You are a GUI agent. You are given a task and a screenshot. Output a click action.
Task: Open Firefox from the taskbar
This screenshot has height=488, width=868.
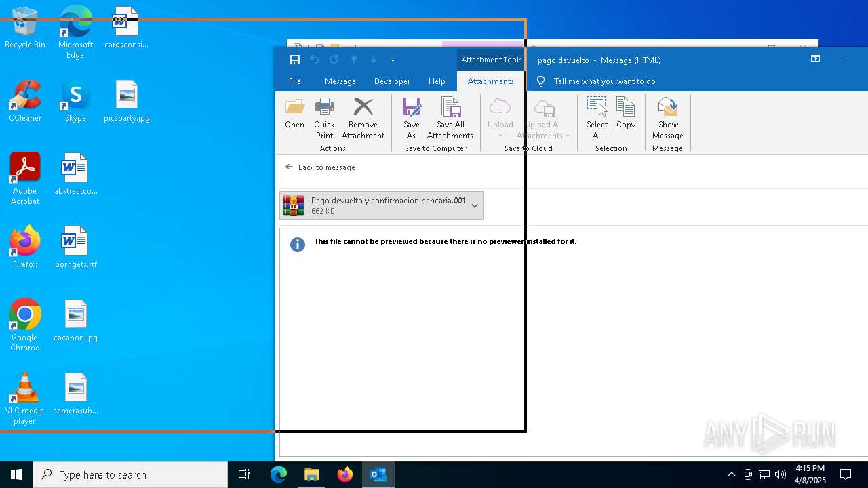(x=345, y=474)
